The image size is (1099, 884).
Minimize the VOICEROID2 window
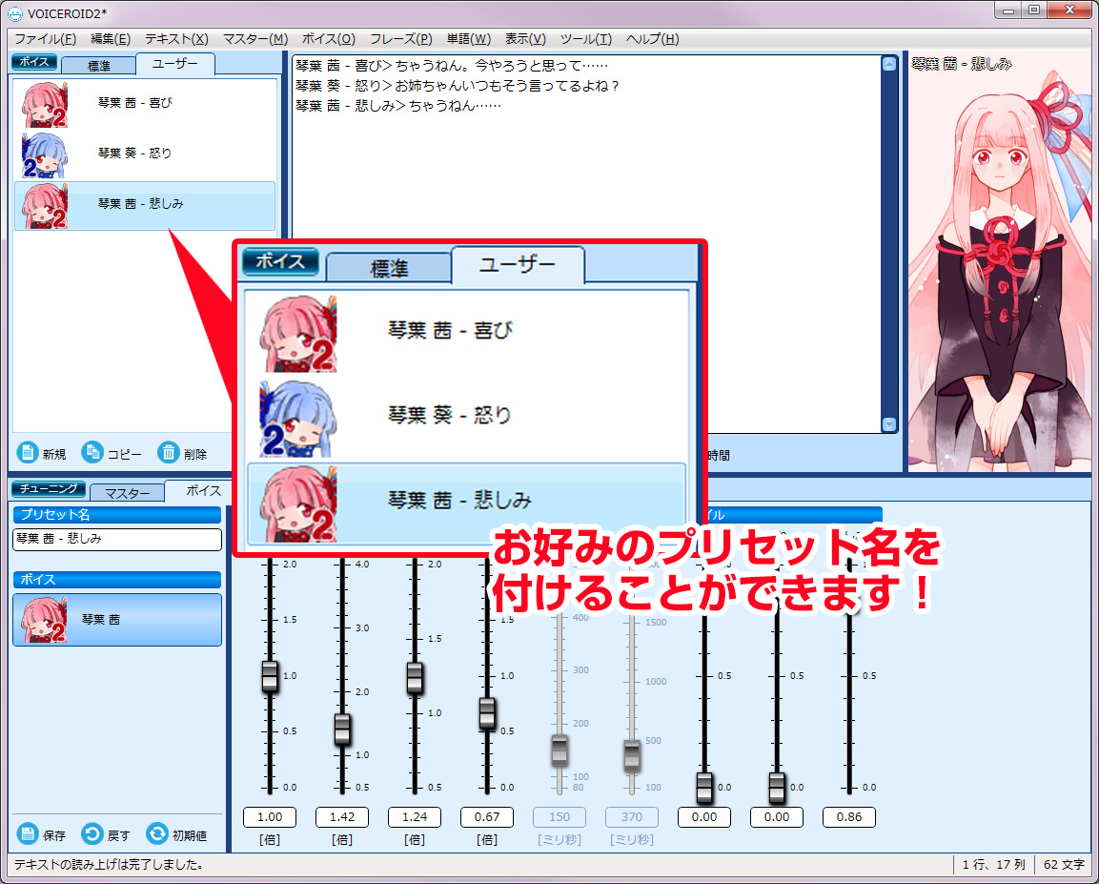(1008, 10)
